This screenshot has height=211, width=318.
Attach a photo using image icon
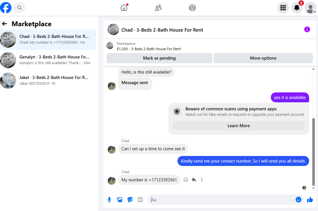[x=120, y=200]
